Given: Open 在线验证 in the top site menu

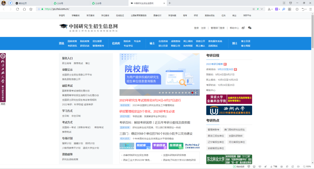Looking at the screenshot, I should (x=120, y=15).
